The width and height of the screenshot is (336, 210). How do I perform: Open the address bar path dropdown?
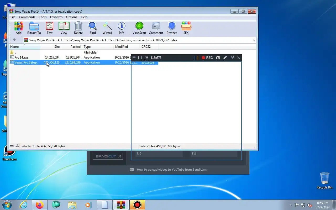click(254, 40)
